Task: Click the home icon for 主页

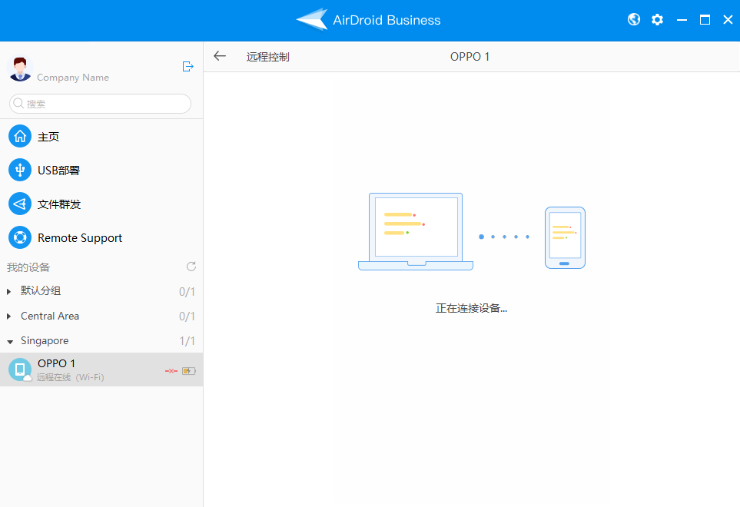Action: click(20, 136)
